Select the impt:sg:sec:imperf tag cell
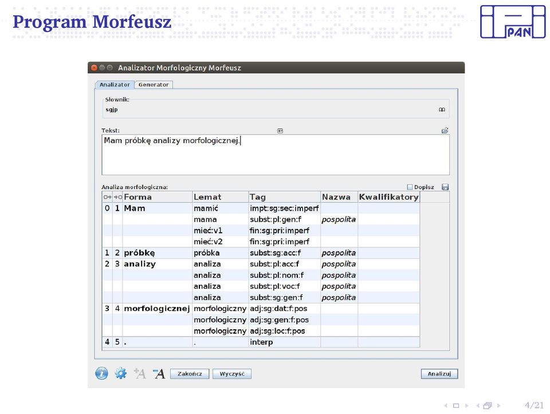 (285, 208)
